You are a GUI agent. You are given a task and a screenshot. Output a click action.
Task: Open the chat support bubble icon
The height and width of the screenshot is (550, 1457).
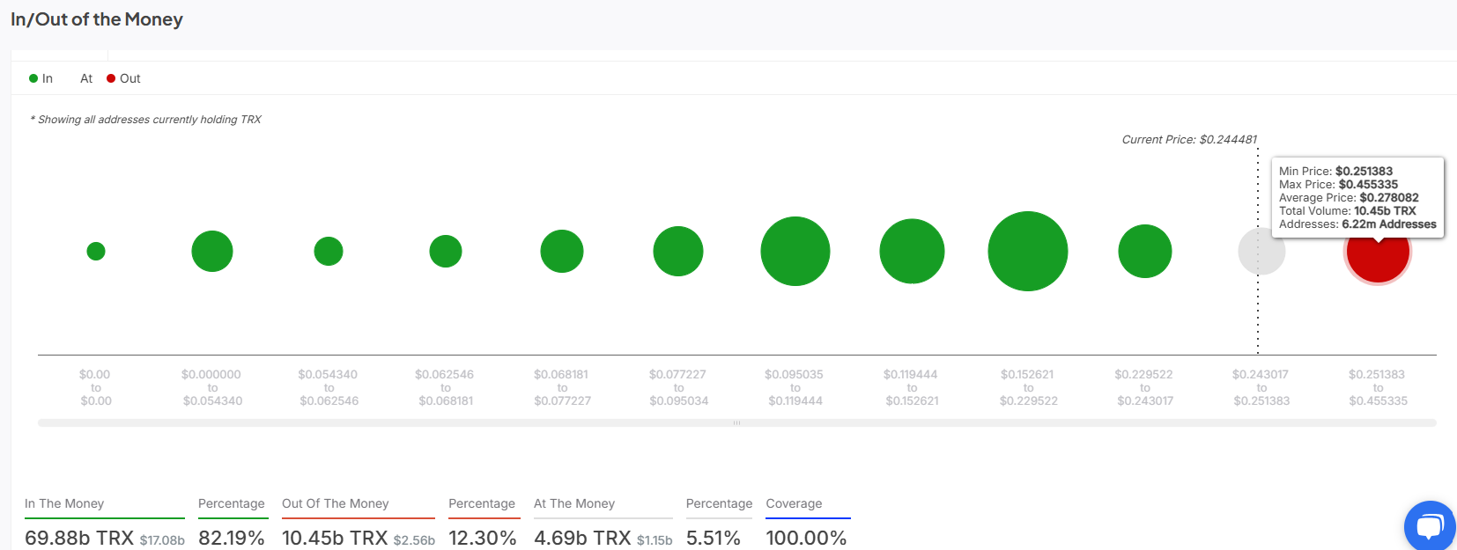(1429, 526)
